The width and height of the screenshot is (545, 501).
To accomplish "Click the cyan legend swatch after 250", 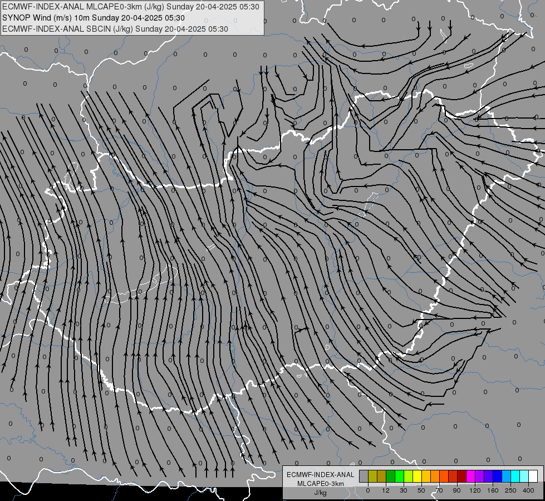I will tap(515, 476).
